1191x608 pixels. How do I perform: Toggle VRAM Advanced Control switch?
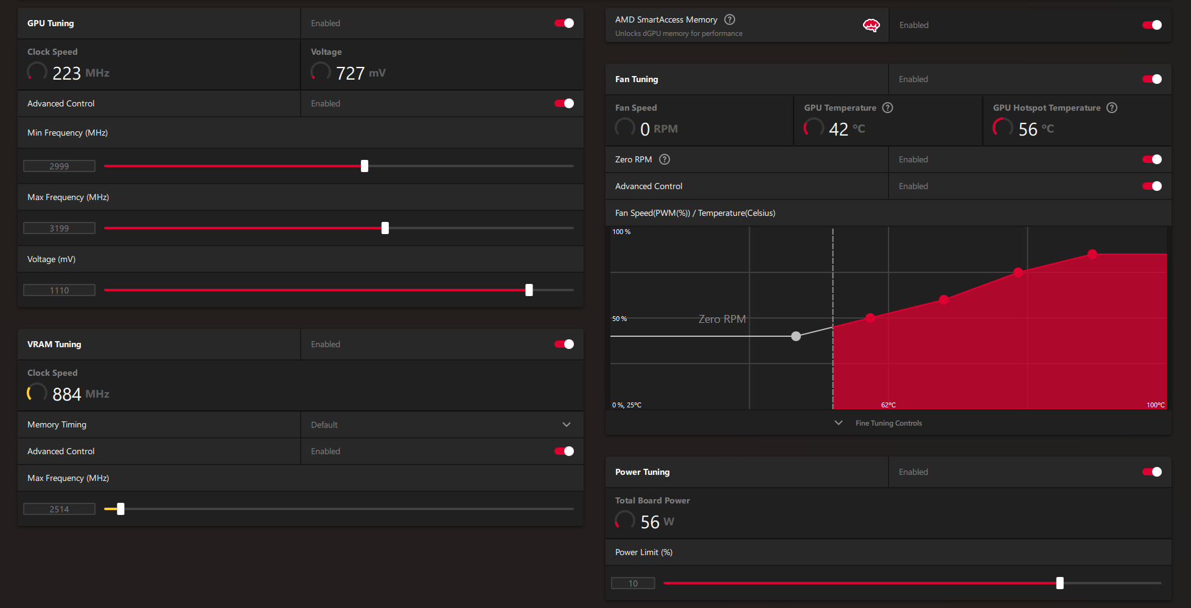564,451
